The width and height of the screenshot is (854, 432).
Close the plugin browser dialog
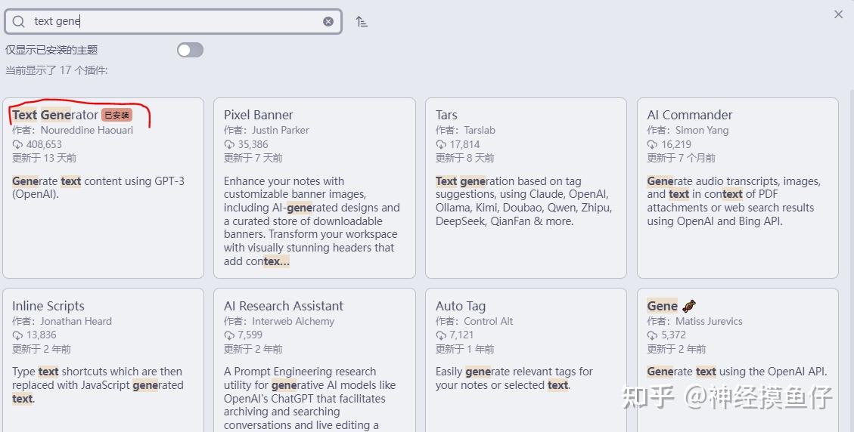point(838,14)
